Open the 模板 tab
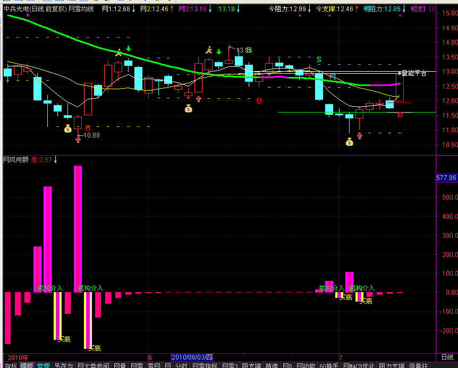Viewport: 458px width, 368px height. click(x=27, y=365)
